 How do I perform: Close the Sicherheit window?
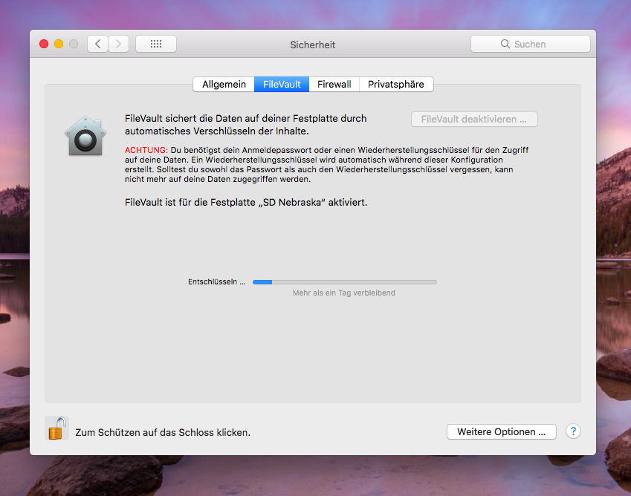pos(44,44)
